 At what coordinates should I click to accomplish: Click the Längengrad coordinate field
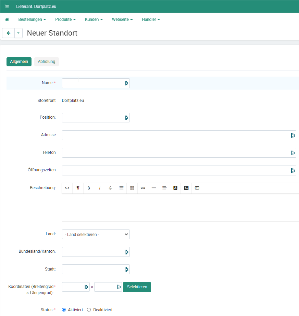(108, 287)
